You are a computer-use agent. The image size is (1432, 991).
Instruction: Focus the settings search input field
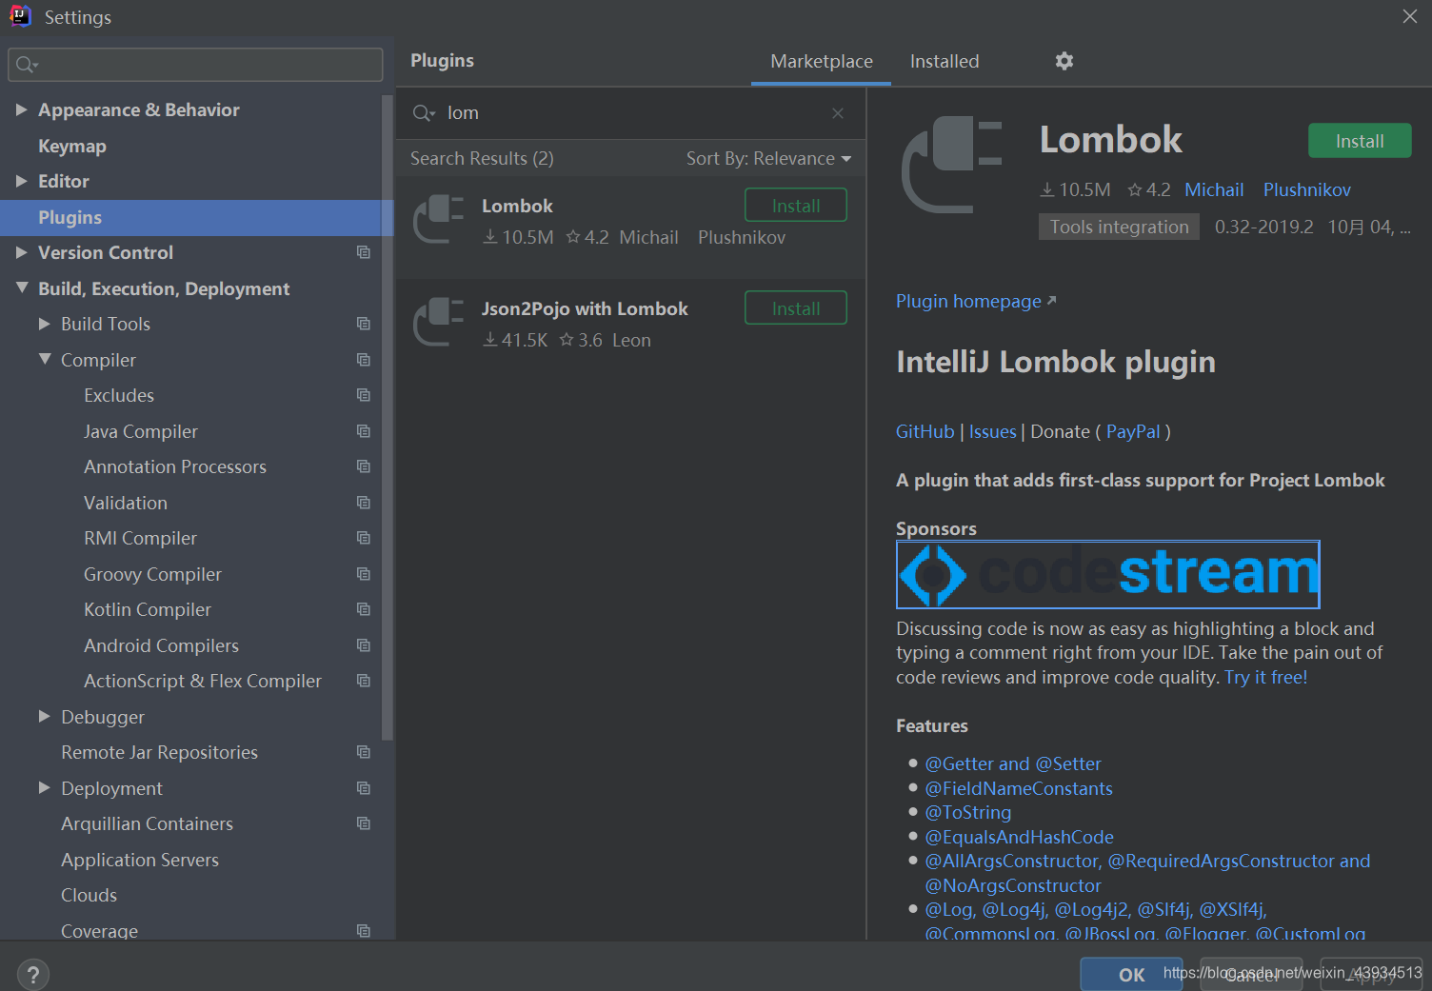pos(195,65)
